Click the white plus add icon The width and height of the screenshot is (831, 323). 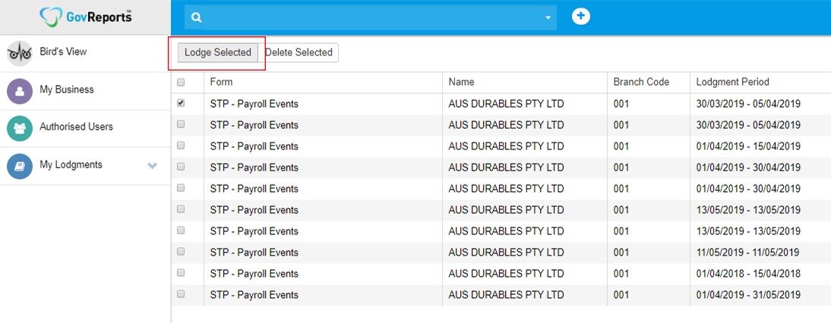click(x=581, y=16)
